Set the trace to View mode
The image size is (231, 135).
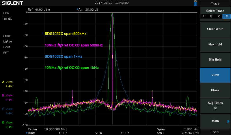click(x=215, y=75)
